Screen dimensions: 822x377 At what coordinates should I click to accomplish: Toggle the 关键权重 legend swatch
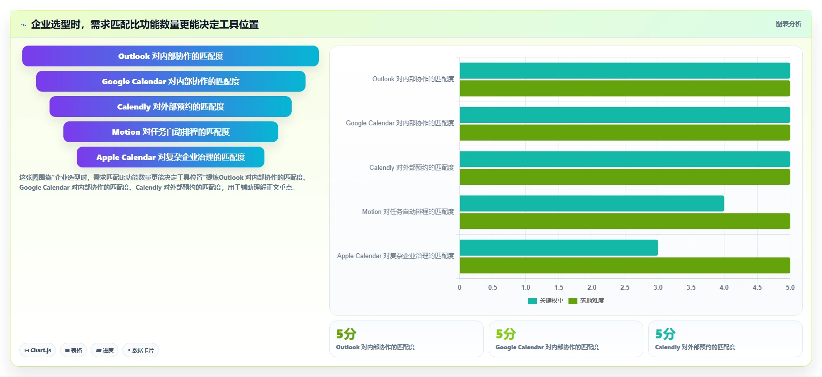(532, 301)
